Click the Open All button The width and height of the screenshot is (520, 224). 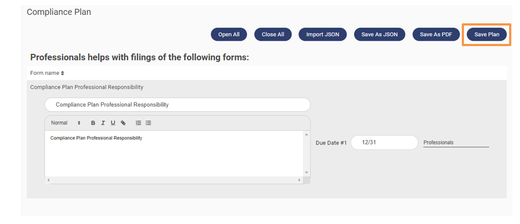[x=228, y=34]
